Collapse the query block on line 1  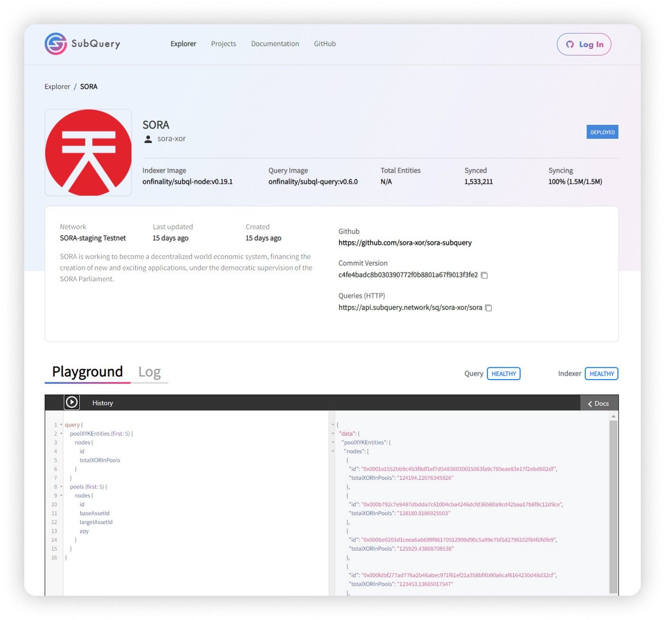click(61, 425)
